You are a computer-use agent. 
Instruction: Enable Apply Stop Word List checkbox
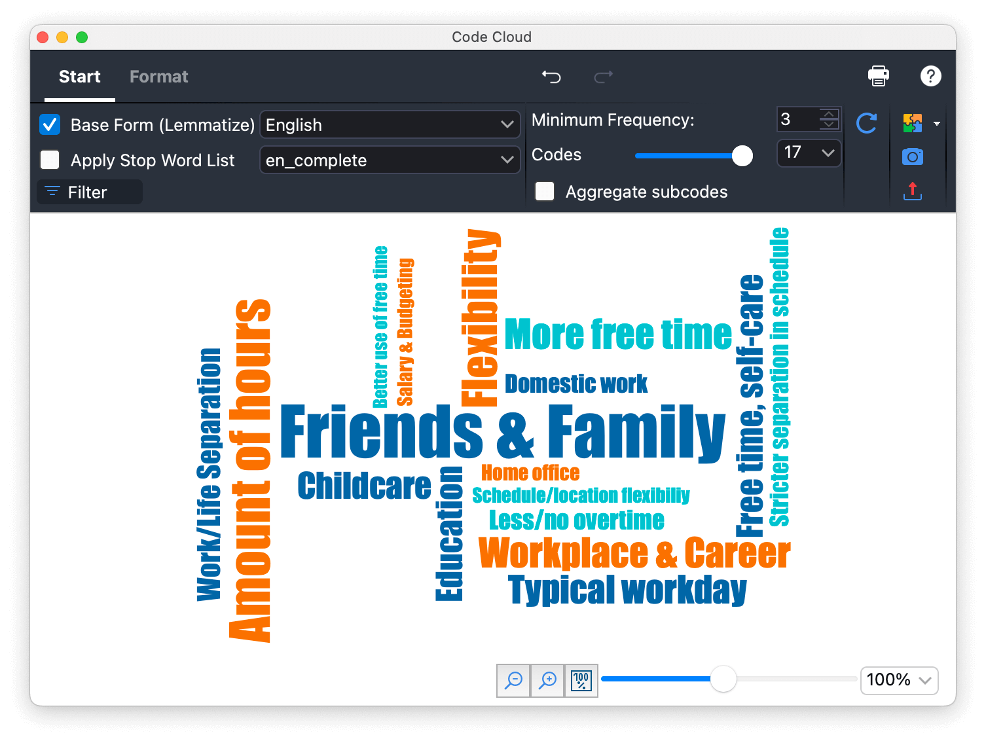50,160
